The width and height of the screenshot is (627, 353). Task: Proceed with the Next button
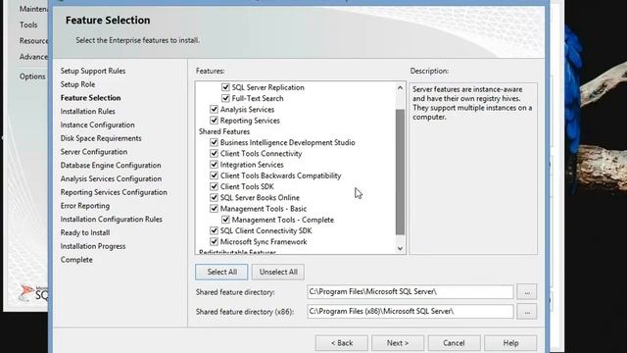coord(398,343)
